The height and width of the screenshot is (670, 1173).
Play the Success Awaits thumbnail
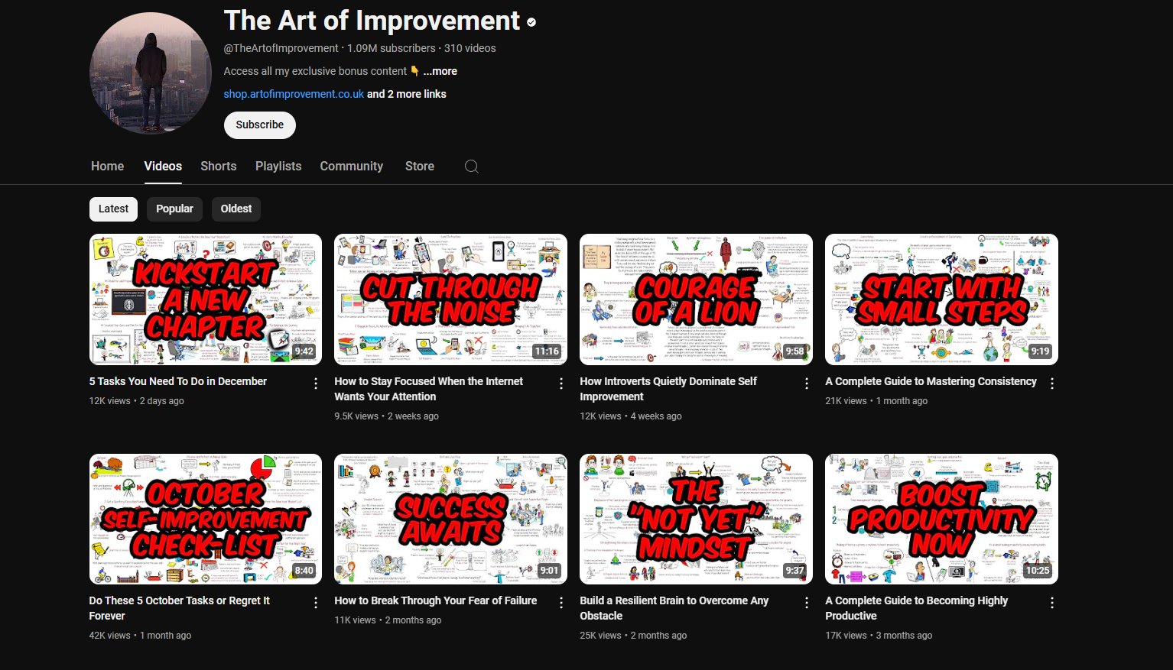[450, 519]
